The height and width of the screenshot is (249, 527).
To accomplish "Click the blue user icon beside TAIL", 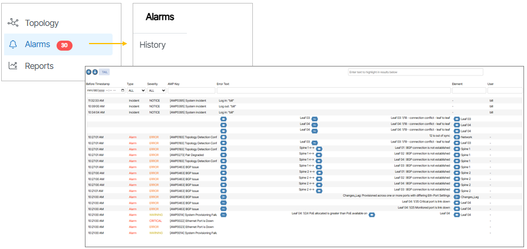I will [x=95, y=72].
